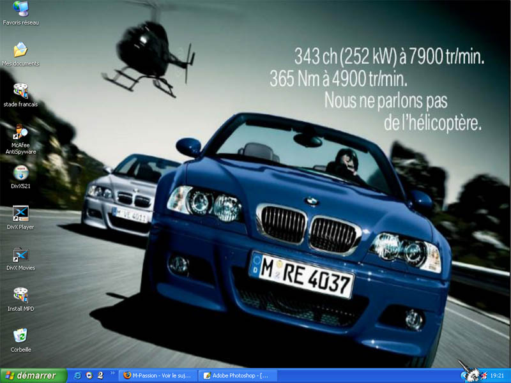Expand hidden Quick Launch items chevron

point(113,373)
